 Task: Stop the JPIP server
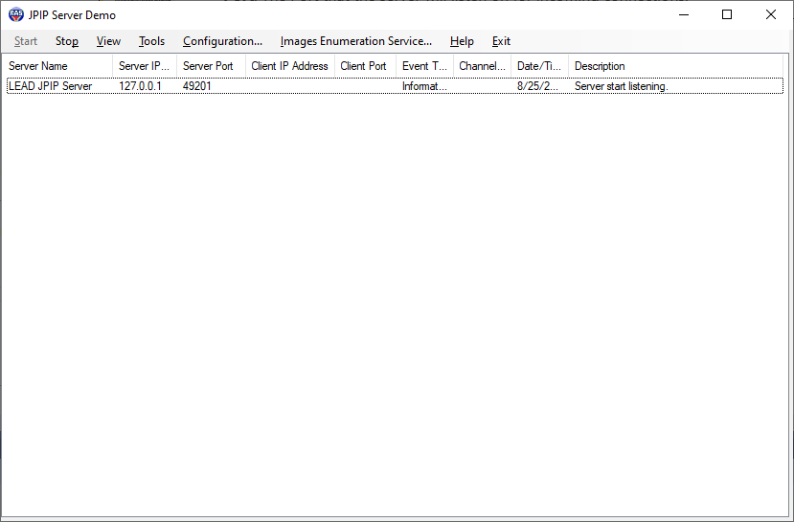(67, 41)
